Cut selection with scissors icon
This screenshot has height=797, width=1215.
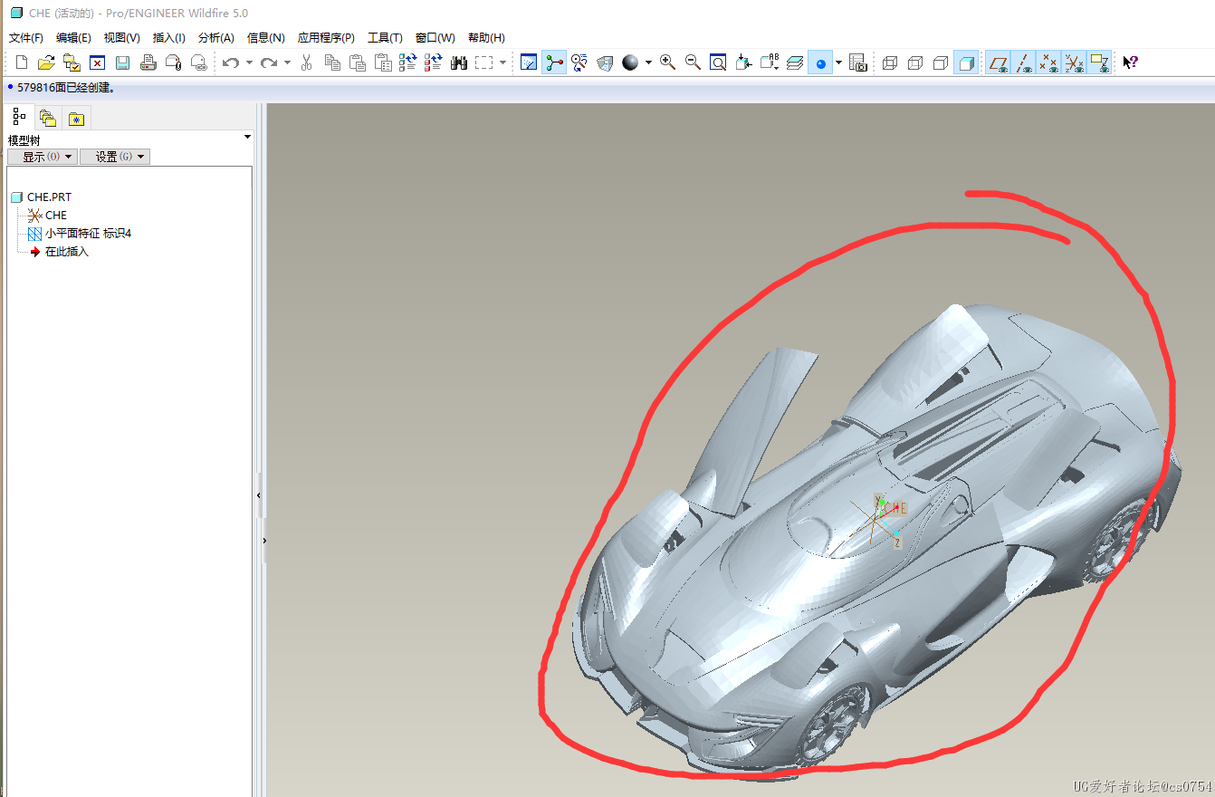[306, 62]
